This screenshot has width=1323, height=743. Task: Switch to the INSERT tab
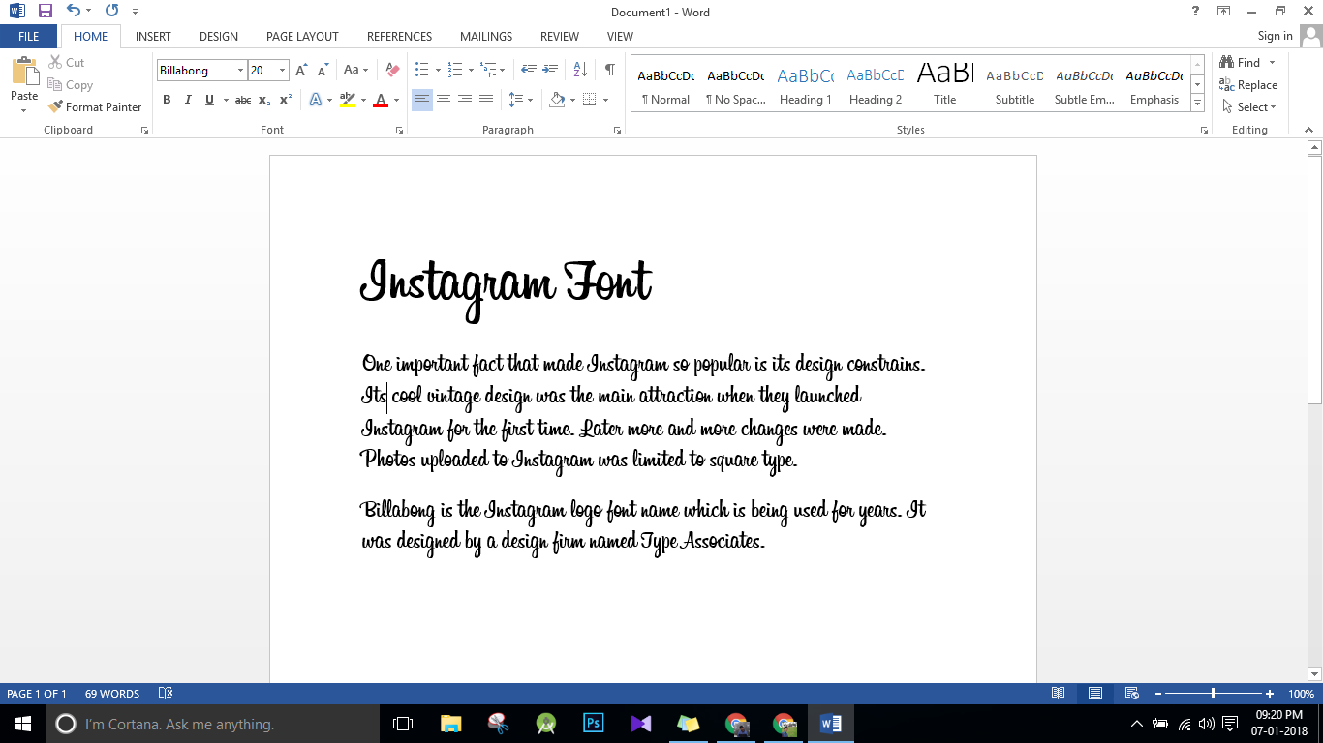(x=153, y=36)
